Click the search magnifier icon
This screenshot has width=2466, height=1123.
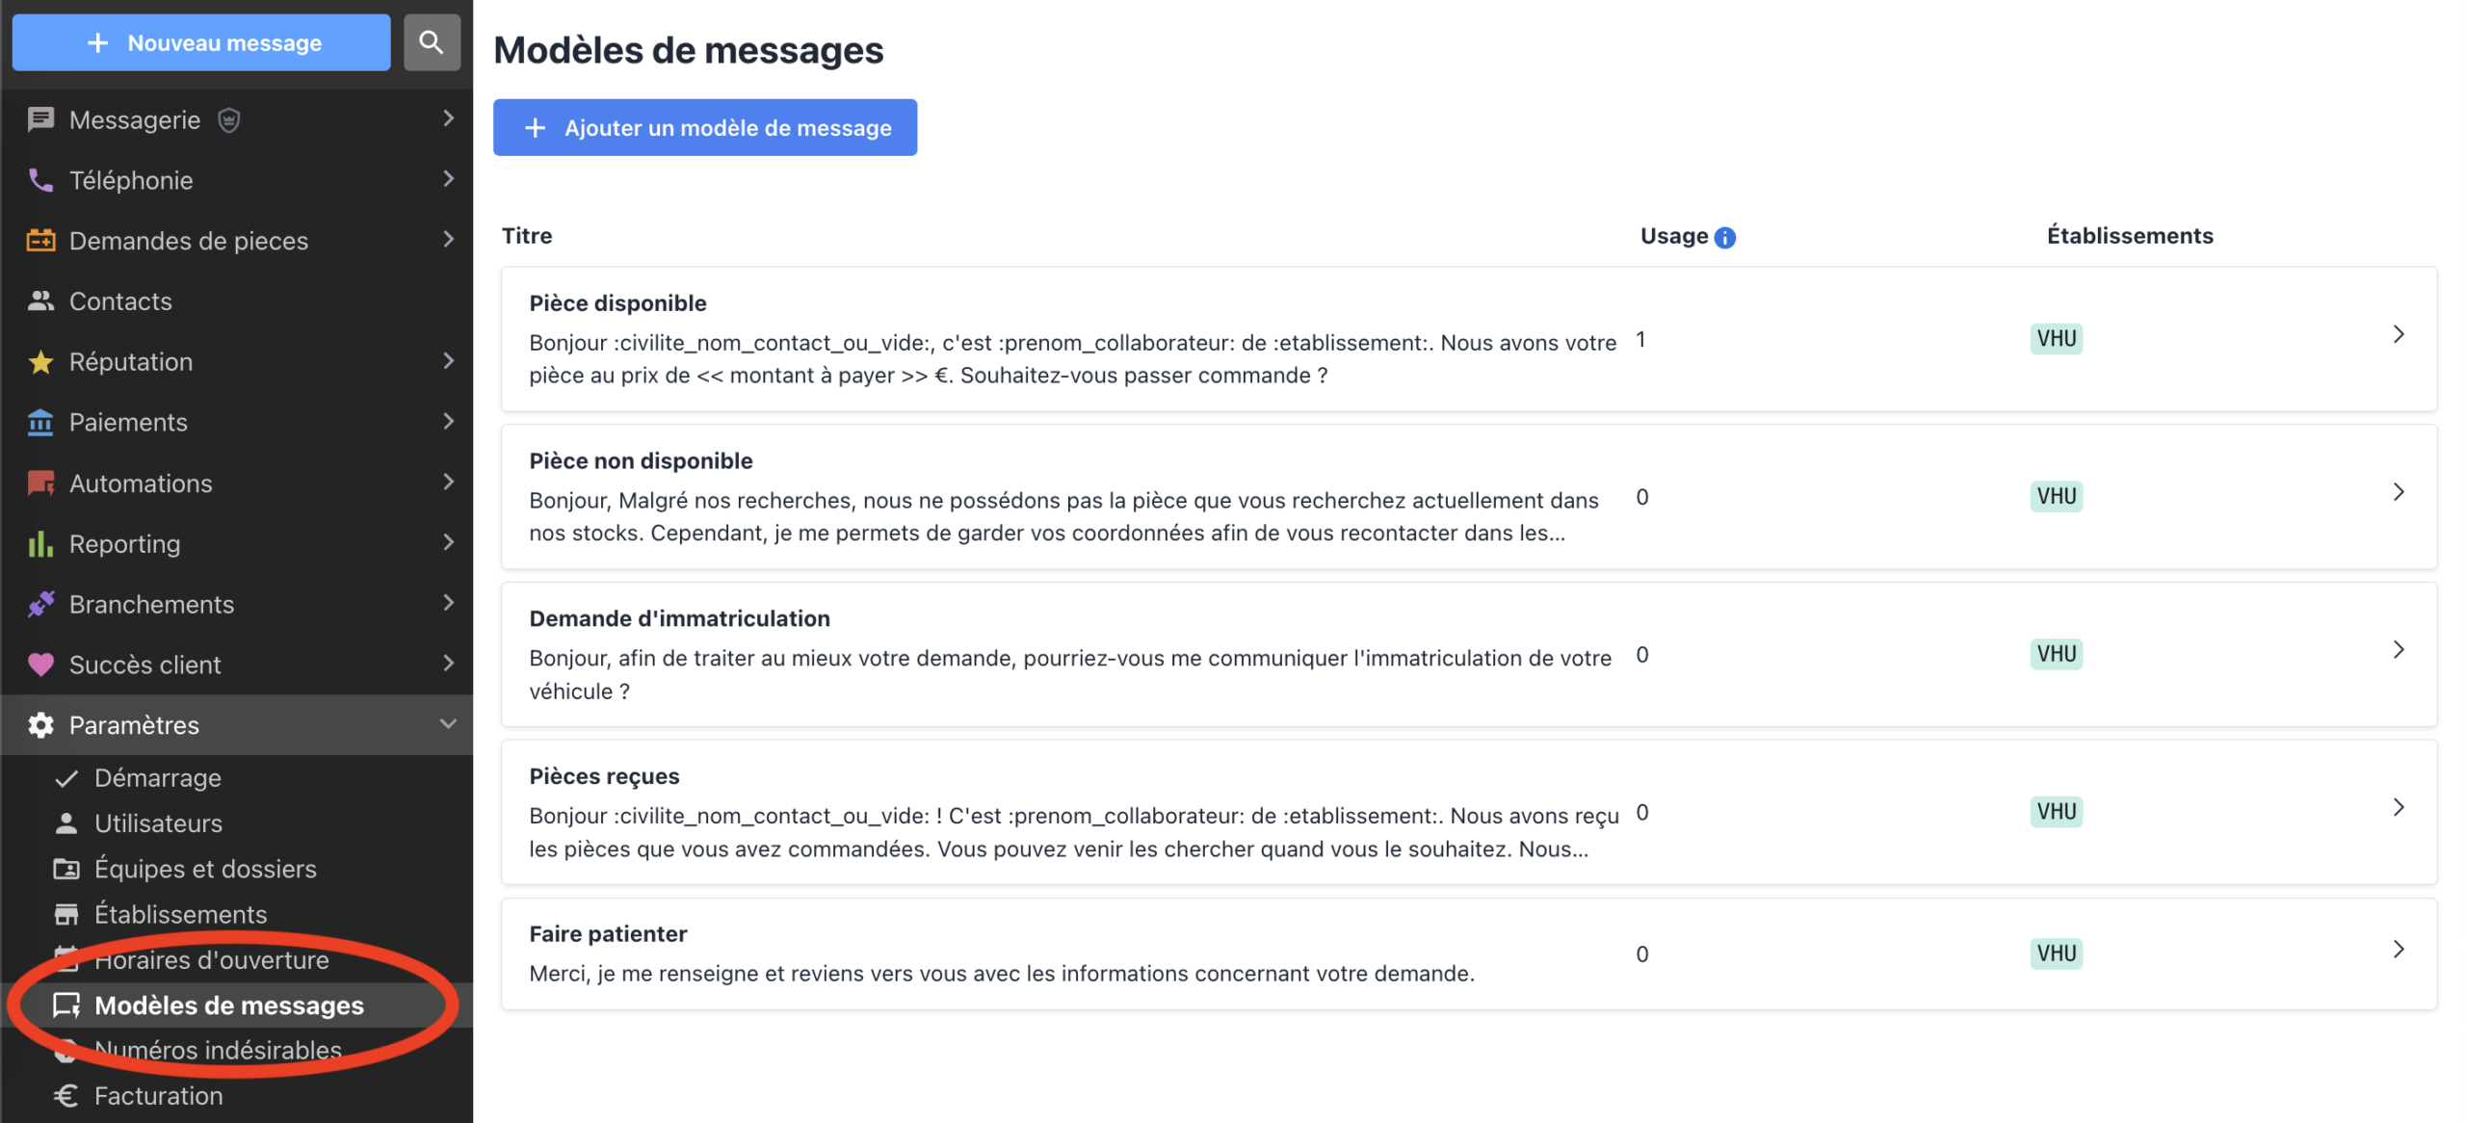click(x=432, y=42)
